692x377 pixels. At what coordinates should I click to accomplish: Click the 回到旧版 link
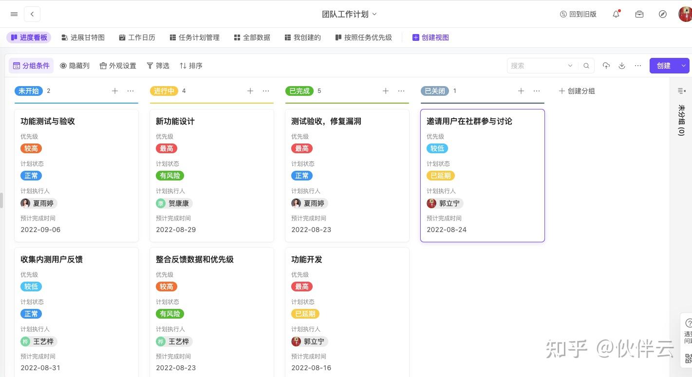(x=578, y=14)
